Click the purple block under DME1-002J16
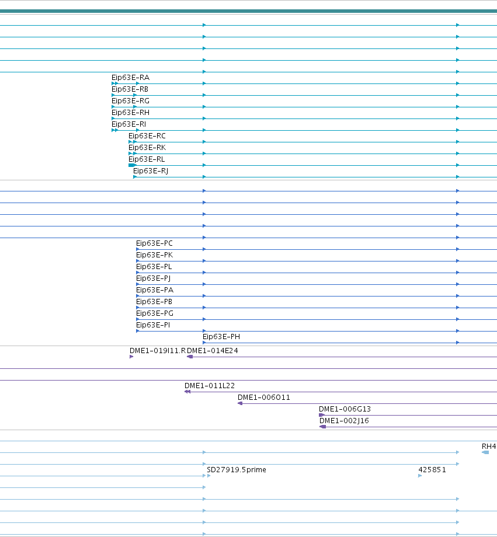The width and height of the screenshot is (497, 537). (x=322, y=426)
